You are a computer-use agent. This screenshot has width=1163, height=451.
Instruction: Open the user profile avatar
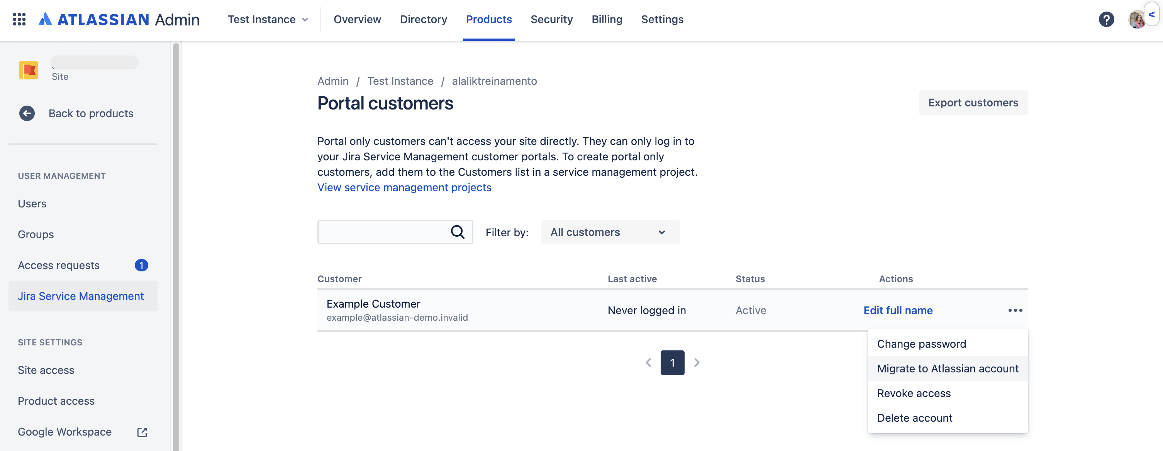1136,20
